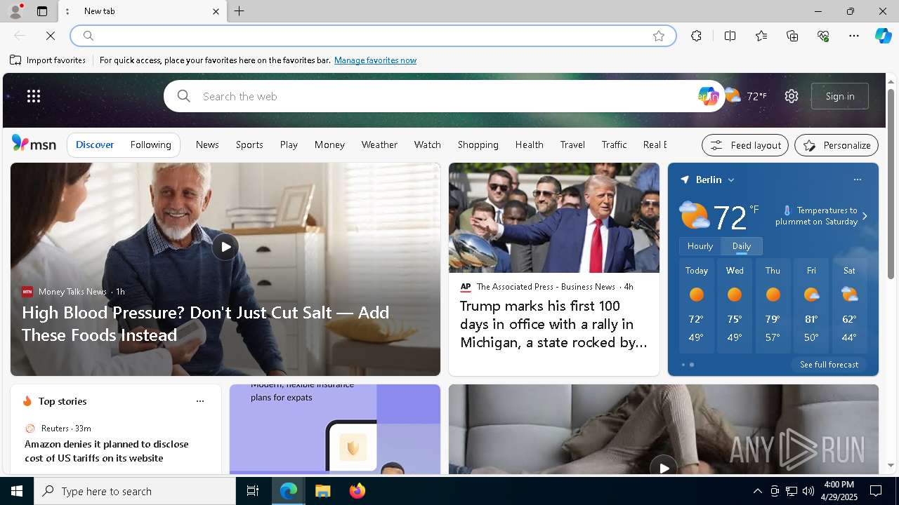
Task: Open the MSN app launcher grid
Action: pos(34,96)
